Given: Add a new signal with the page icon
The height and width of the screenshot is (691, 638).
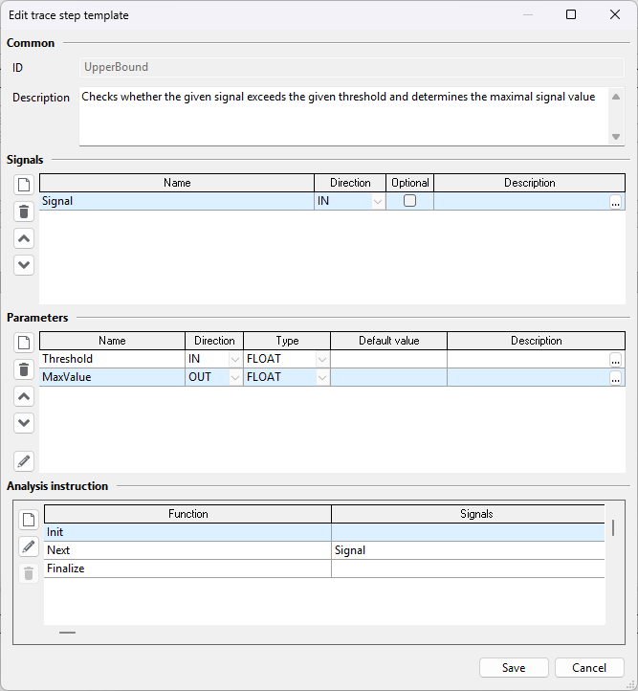Looking at the screenshot, I should pyautogui.click(x=24, y=185).
